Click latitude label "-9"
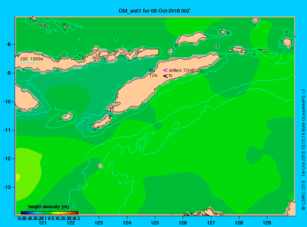307x227 pixels. pos(8,73)
